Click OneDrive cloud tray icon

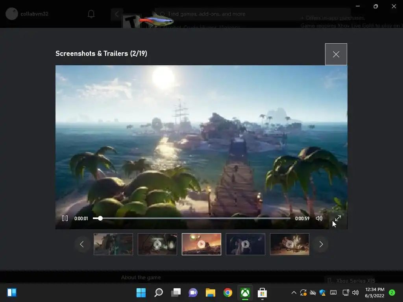coord(313,293)
